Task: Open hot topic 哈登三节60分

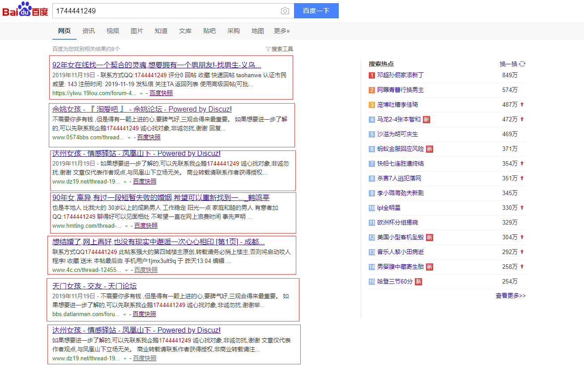Action: [x=395, y=281]
